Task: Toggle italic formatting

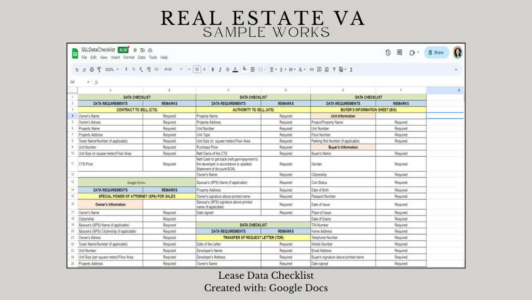Action: pyautogui.click(x=220, y=70)
